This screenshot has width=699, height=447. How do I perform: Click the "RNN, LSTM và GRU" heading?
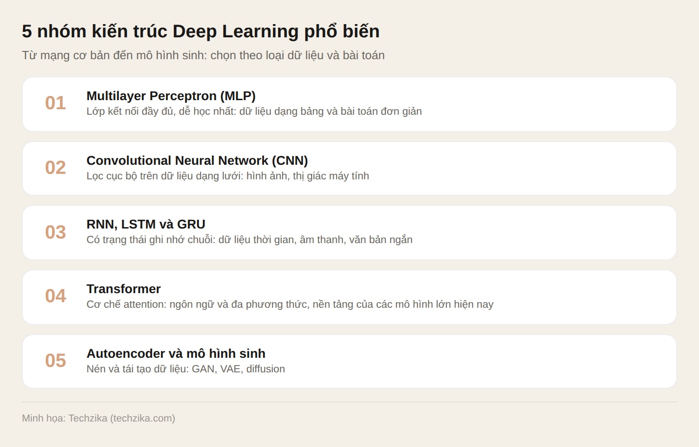point(146,224)
